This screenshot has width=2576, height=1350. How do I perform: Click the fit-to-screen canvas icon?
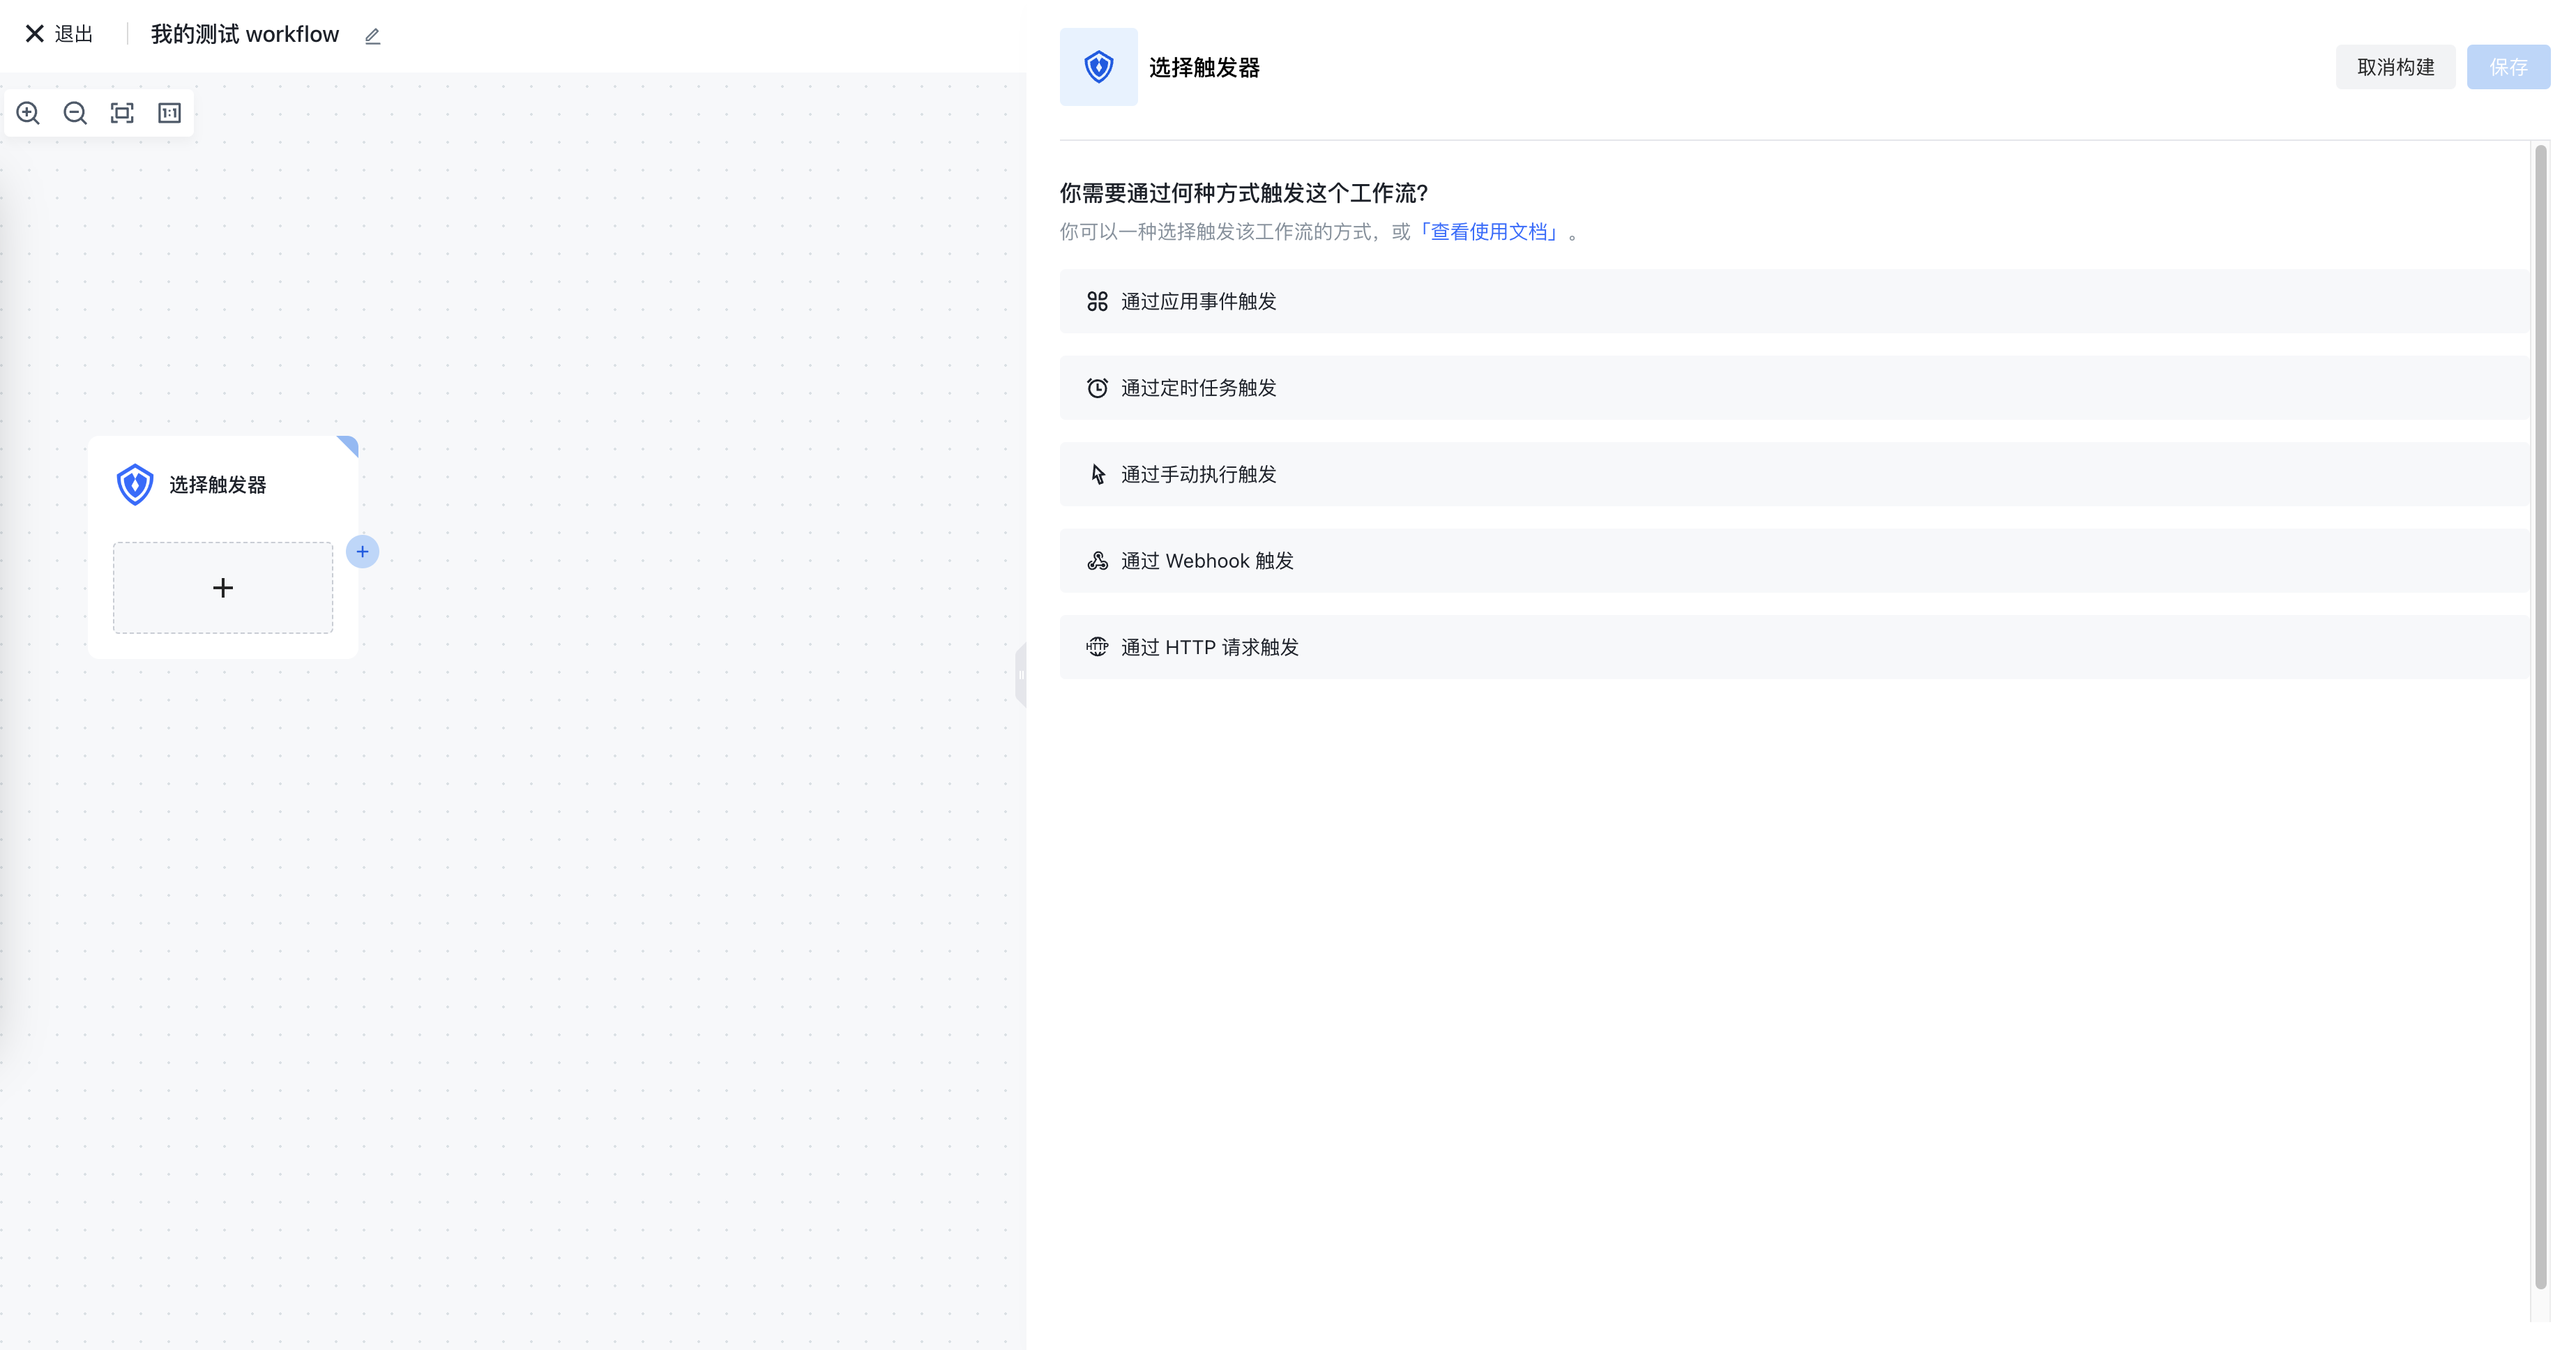122,113
